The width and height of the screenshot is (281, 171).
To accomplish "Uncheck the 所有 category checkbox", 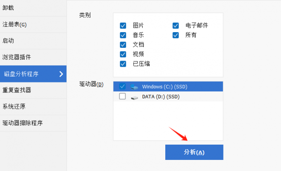I will coord(176,35).
